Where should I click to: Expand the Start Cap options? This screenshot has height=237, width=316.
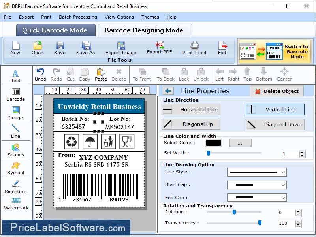[257, 185]
